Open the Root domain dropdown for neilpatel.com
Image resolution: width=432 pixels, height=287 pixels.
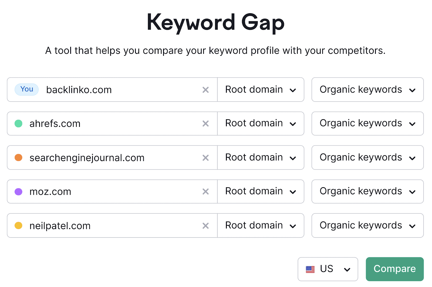tap(261, 226)
